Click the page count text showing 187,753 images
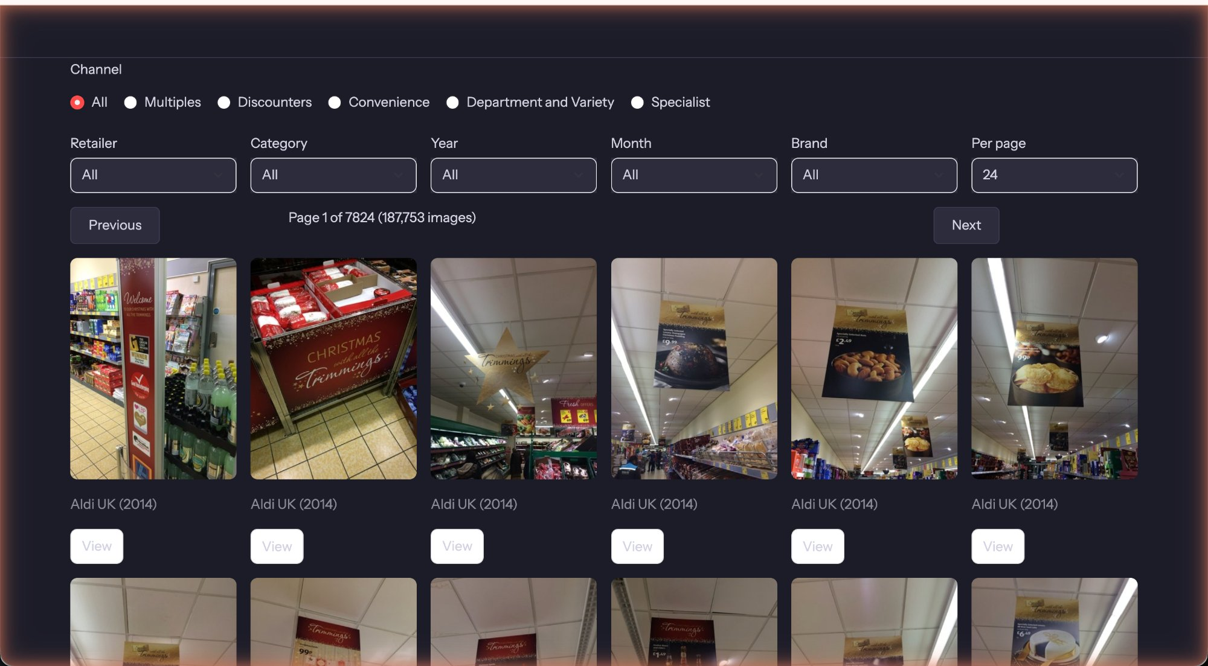The image size is (1208, 666). (x=382, y=217)
